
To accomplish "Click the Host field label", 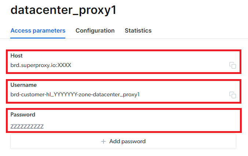I will click(17, 56).
